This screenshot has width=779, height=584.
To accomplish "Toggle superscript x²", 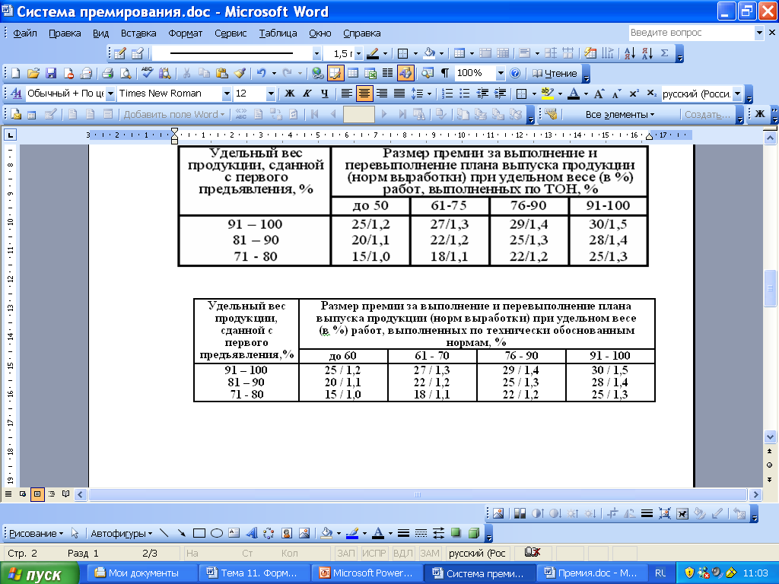I will [634, 94].
